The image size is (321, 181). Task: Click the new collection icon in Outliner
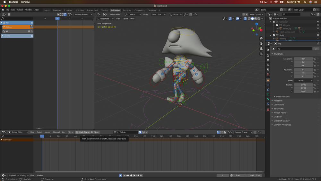coord(318,14)
